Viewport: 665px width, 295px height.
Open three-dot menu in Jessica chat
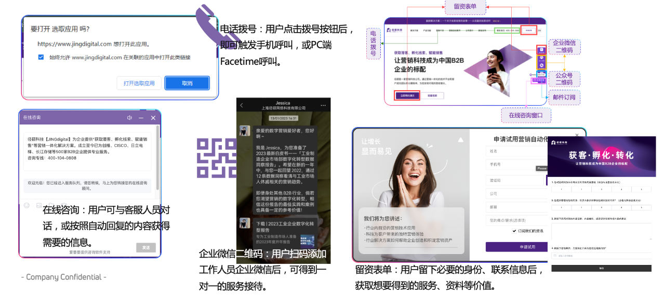point(323,105)
